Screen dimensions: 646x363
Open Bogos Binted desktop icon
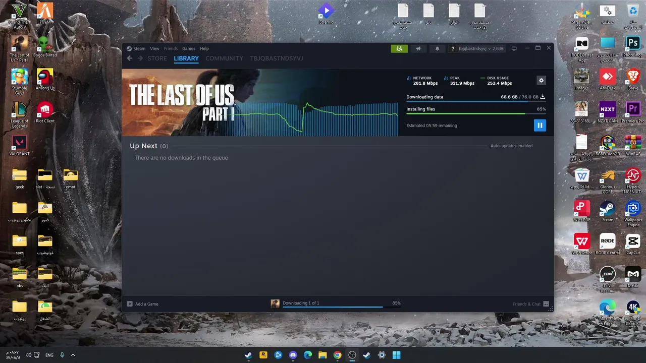[x=45, y=47]
